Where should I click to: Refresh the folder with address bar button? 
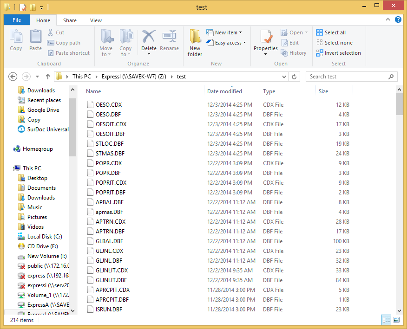pos(294,77)
